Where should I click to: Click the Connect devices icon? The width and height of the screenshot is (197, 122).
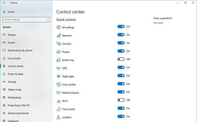[x=58, y=44]
